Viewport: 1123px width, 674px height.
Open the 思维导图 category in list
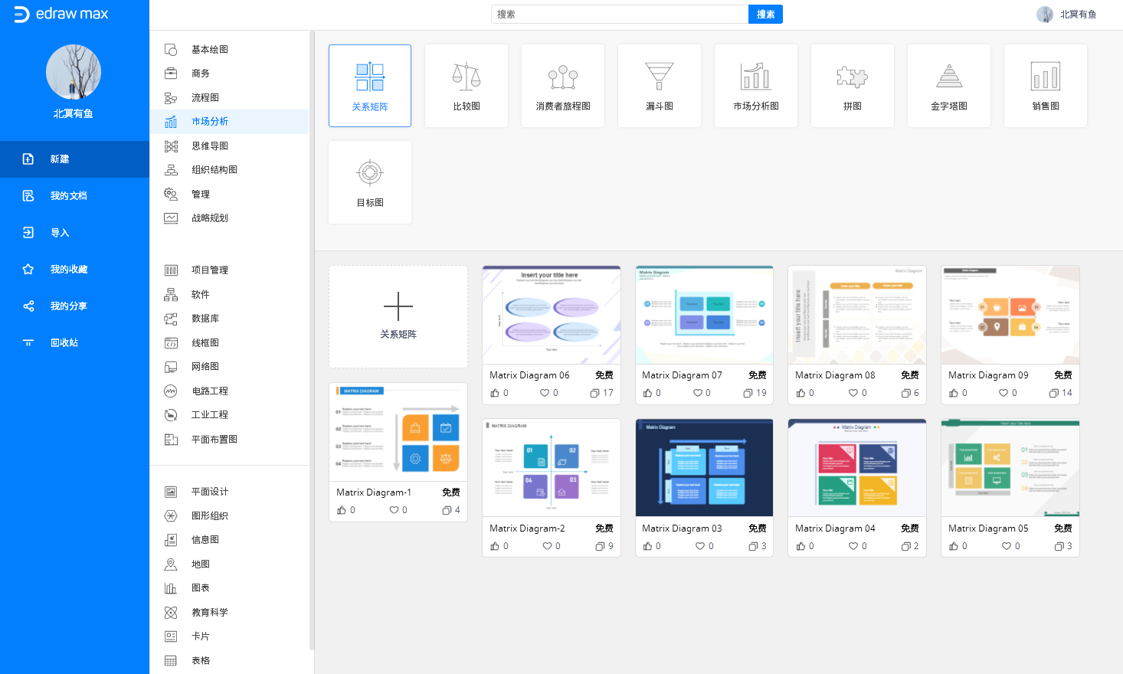click(209, 146)
